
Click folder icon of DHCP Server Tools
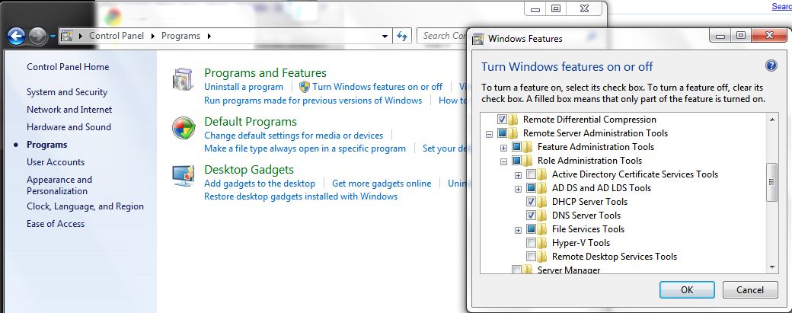click(x=542, y=201)
